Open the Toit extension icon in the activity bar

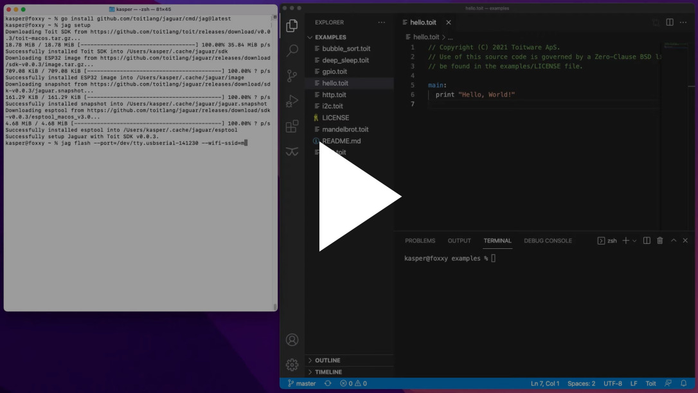[292, 152]
